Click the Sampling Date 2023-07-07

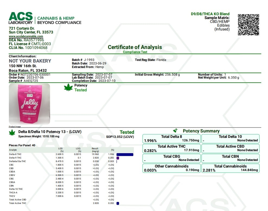pyautogui.click(x=92, y=75)
